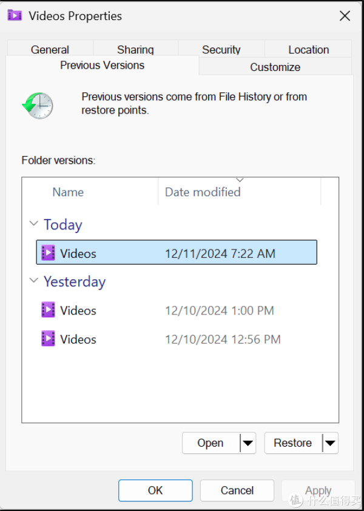
Task: Click the Name column header
Action: tap(67, 192)
